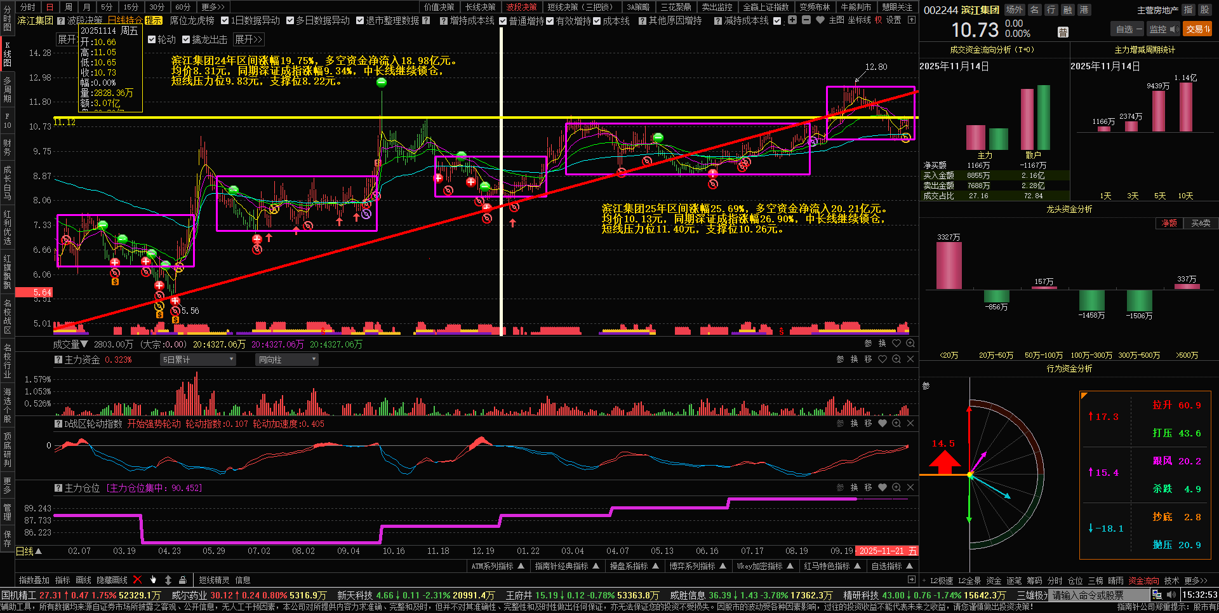Toggle the 1日数据异动 checkbox
The image size is (1219, 613).
pos(225,20)
